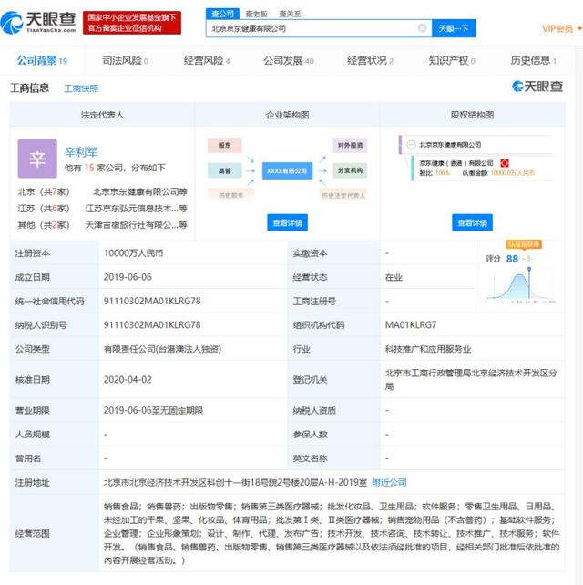
Task: Click the 股权结构图 column header
Action: [x=472, y=115]
